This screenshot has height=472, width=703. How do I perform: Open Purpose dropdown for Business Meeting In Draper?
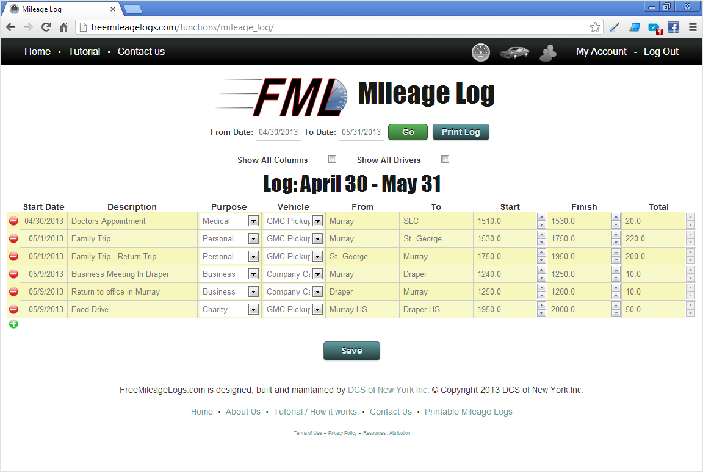[253, 274]
